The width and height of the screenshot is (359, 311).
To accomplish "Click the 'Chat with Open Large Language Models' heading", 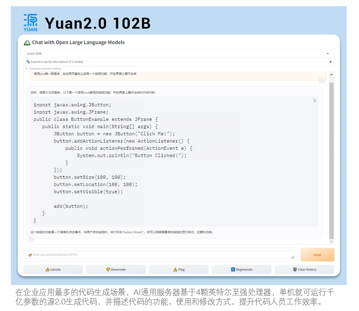I will pos(78,43).
